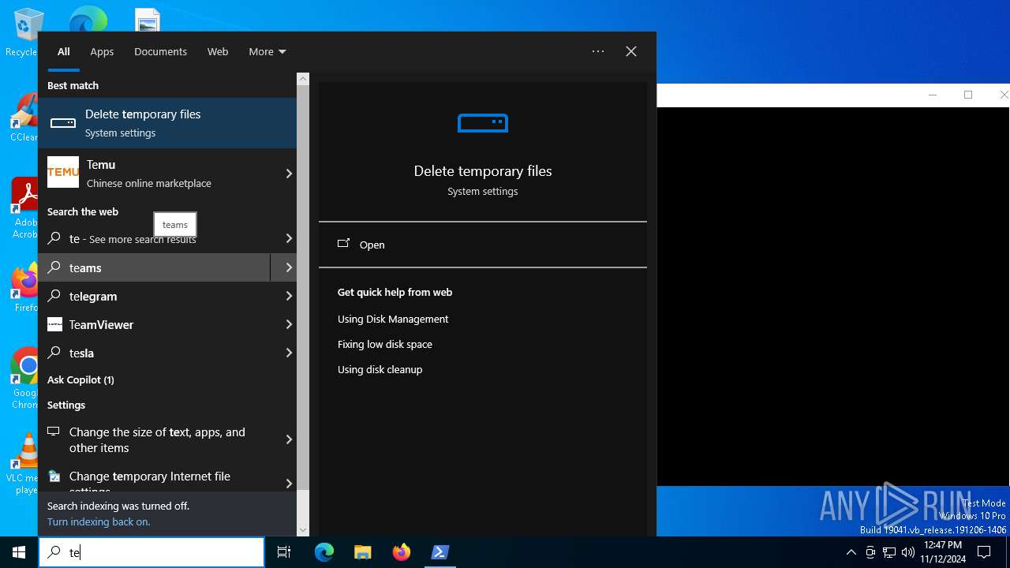
Task: Select the tesla web suggestion
Action: [x=154, y=353]
